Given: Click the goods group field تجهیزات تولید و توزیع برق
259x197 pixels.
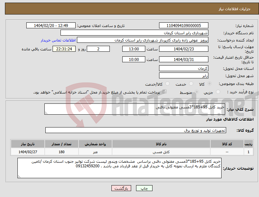Looking at the screenshot, I should click(136, 130).
